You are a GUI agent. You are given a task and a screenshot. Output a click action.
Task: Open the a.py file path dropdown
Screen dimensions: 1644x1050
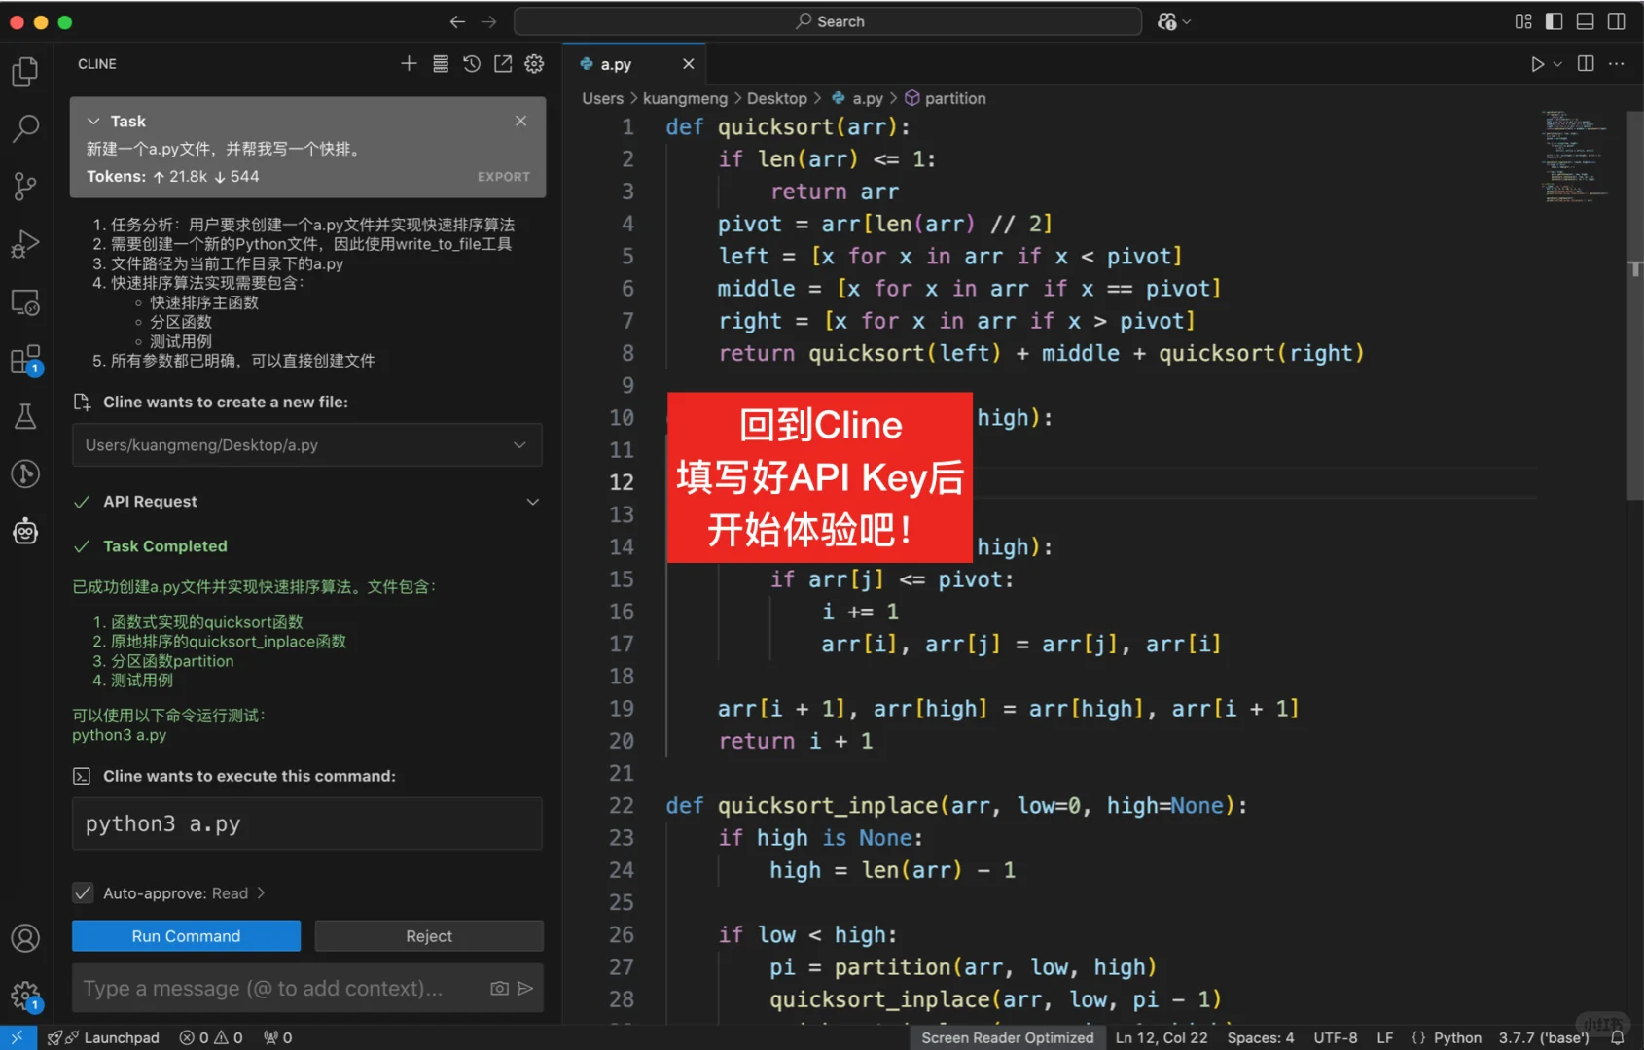click(519, 445)
